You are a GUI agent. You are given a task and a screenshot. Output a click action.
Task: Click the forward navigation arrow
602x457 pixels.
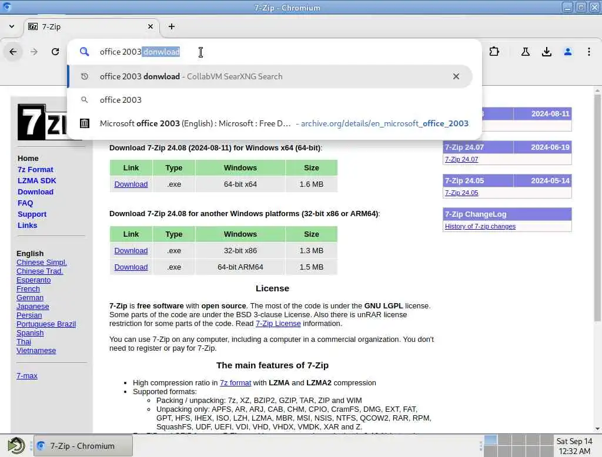pyautogui.click(x=34, y=52)
